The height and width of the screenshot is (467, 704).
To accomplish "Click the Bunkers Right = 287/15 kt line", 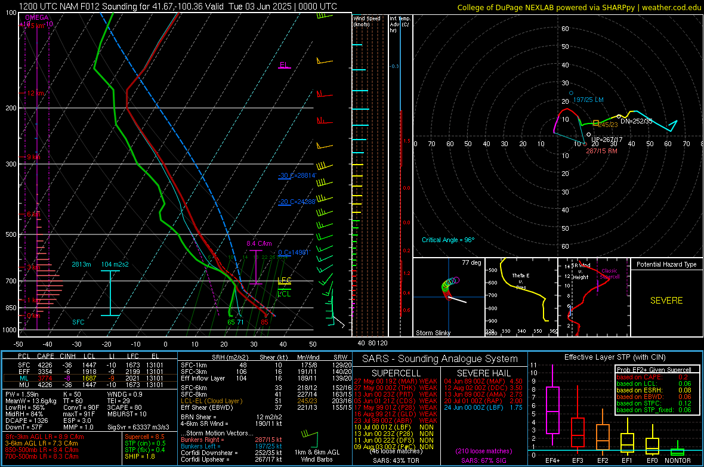I will tap(231, 440).
